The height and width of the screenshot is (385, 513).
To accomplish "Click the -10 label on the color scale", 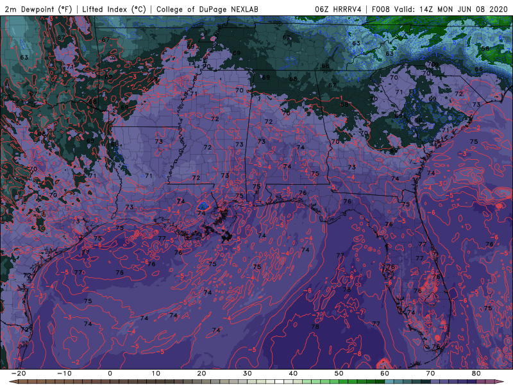I will click(x=64, y=373).
